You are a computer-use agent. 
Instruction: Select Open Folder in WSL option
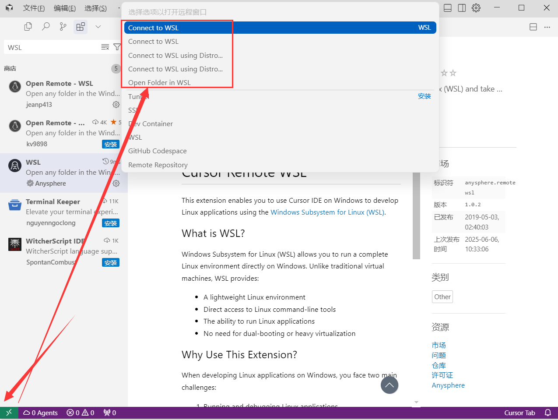280,83
